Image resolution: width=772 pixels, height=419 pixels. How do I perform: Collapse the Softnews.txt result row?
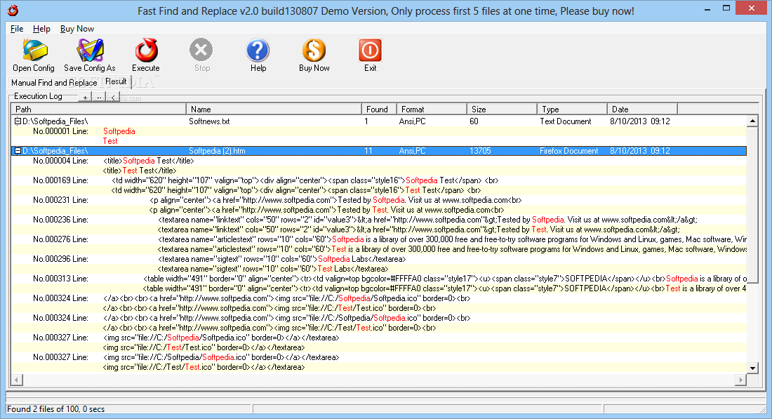(x=18, y=121)
